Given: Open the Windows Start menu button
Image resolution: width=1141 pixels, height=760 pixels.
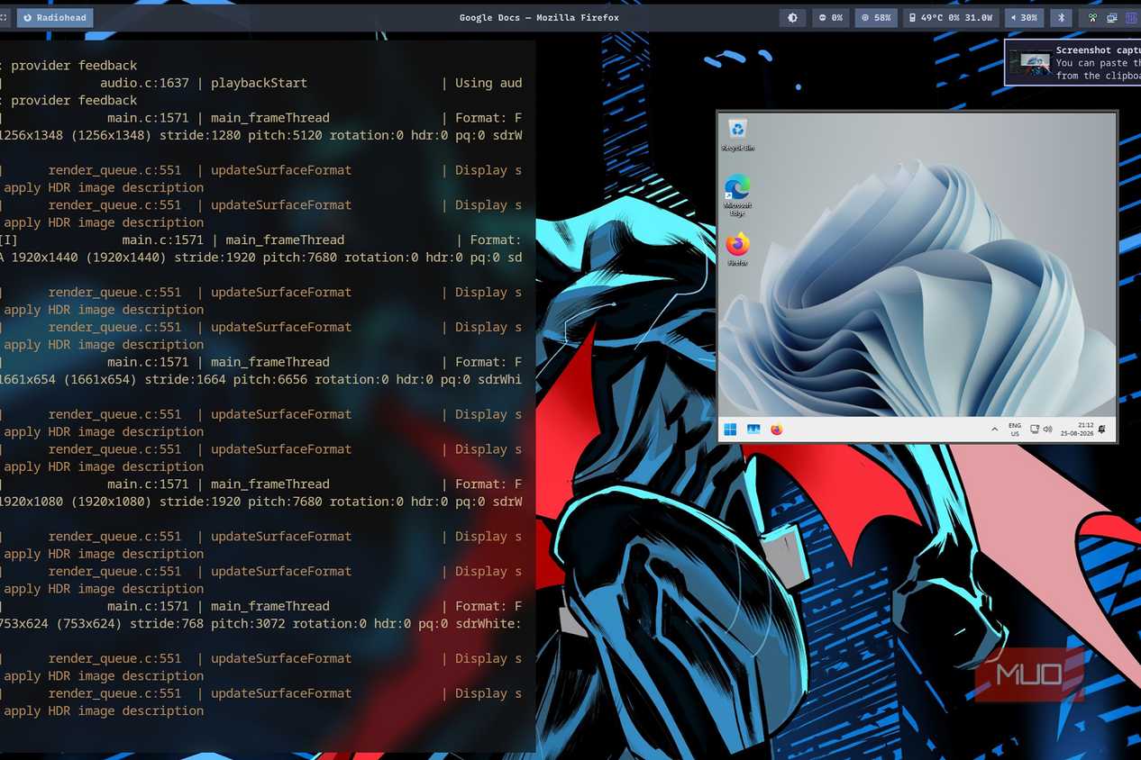Looking at the screenshot, I should click(x=730, y=430).
